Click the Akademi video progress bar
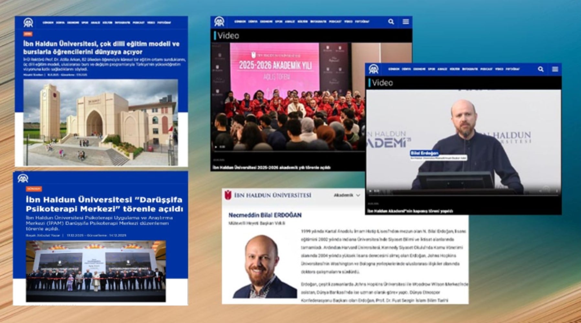The image size is (581, 323). [x=462, y=195]
